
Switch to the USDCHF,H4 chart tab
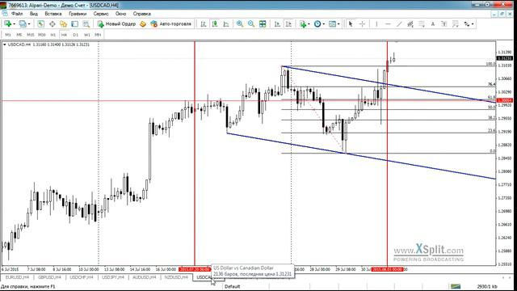pyautogui.click(x=82, y=277)
